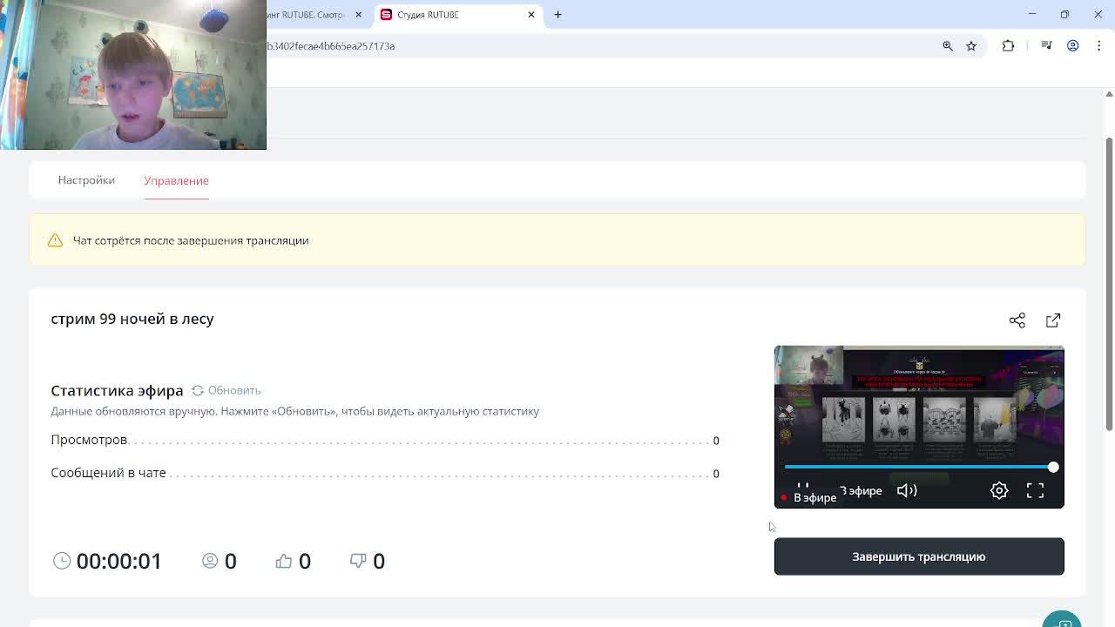Click the 00:00:01 stream timer
This screenshot has width=1115, height=627.
119,561
